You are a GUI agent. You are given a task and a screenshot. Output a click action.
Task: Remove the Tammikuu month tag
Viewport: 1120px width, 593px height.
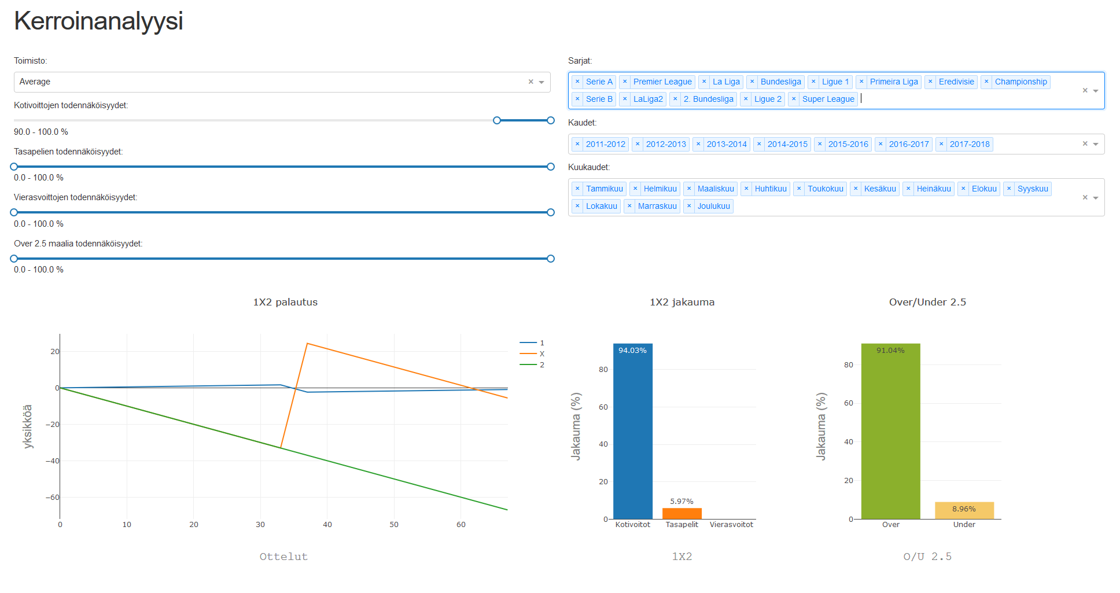pos(577,189)
